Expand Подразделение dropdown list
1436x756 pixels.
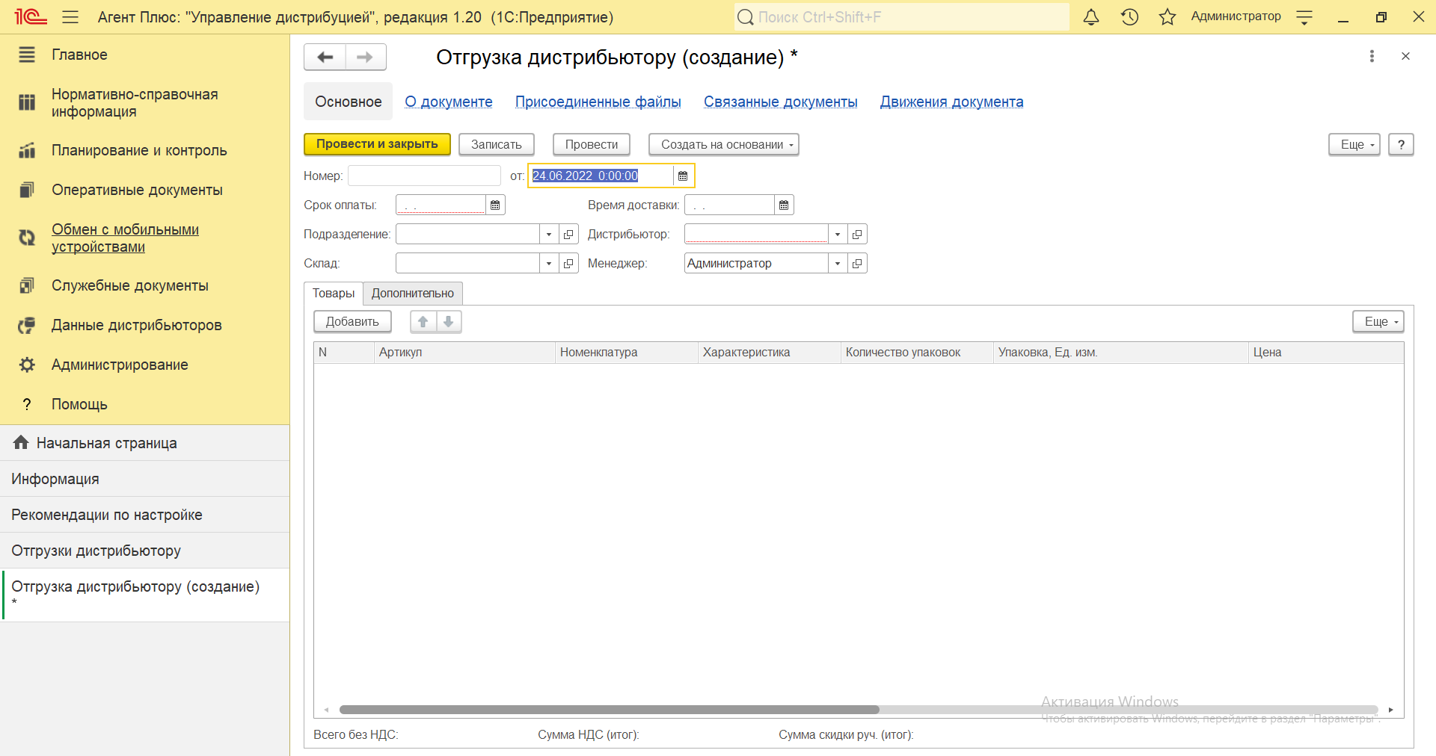point(549,234)
